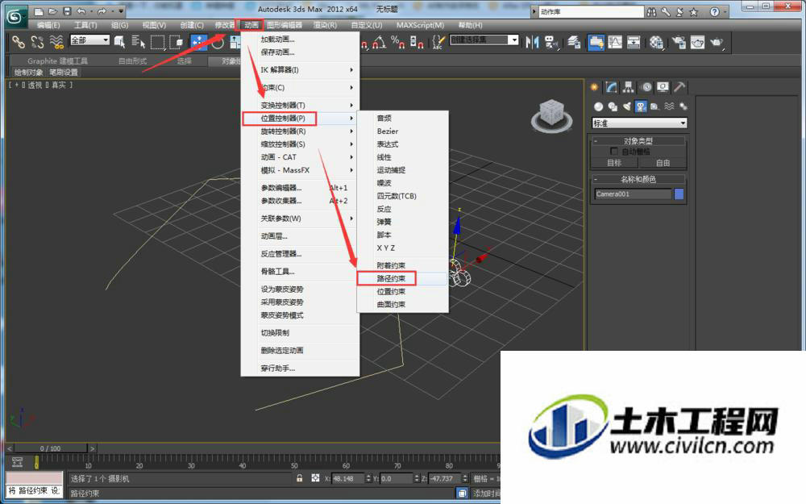Select the Shapes category icon
Screen dimensions: 806x504
pyautogui.click(x=613, y=106)
